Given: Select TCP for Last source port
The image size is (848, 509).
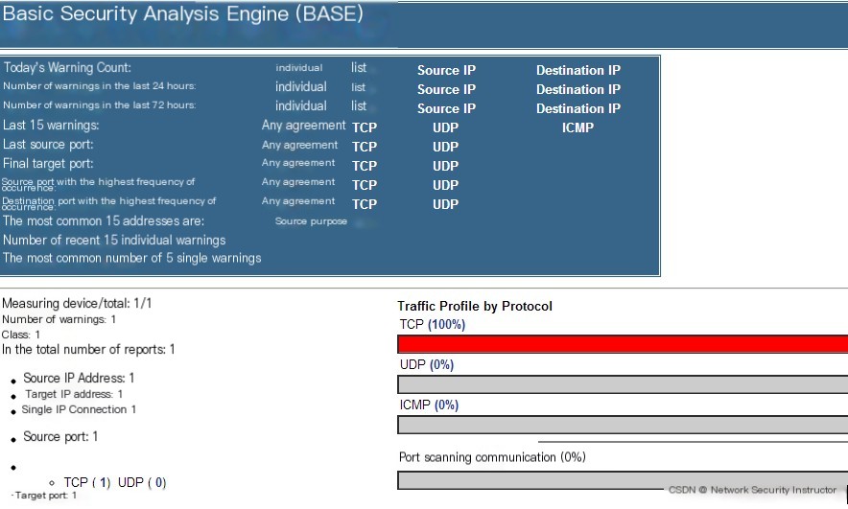Looking at the screenshot, I should pos(365,147).
